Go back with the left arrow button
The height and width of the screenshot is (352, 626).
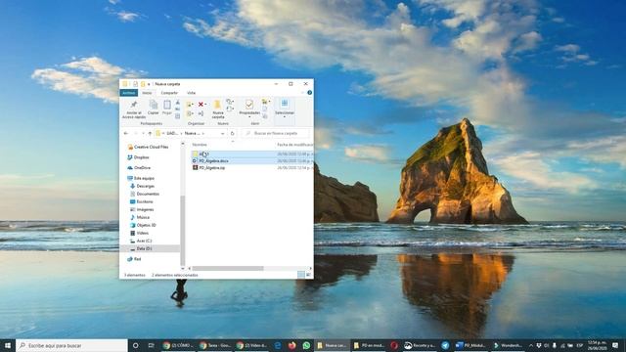point(126,133)
